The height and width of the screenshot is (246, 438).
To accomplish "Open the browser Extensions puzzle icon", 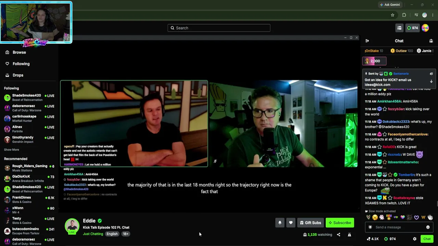I will coord(404,15).
